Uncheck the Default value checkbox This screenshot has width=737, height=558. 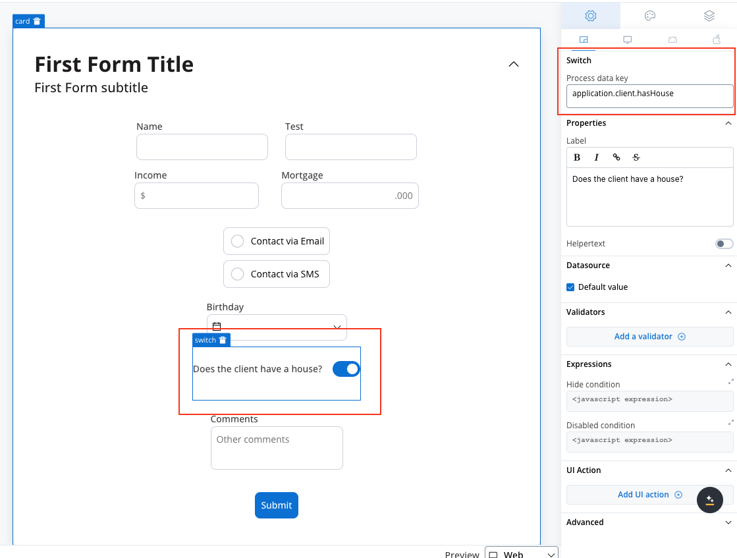570,287
